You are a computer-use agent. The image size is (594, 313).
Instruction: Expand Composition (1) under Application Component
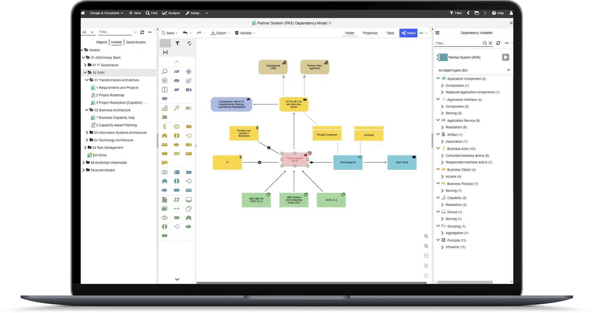(x=442, y=86)
